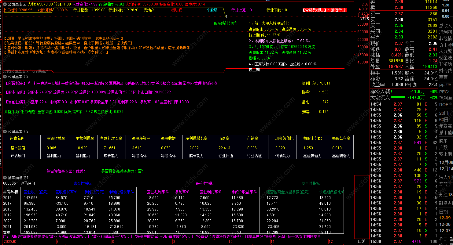Click the 涨幅 0.42% quote value
453x245 pixels.
tap(397, 55)
